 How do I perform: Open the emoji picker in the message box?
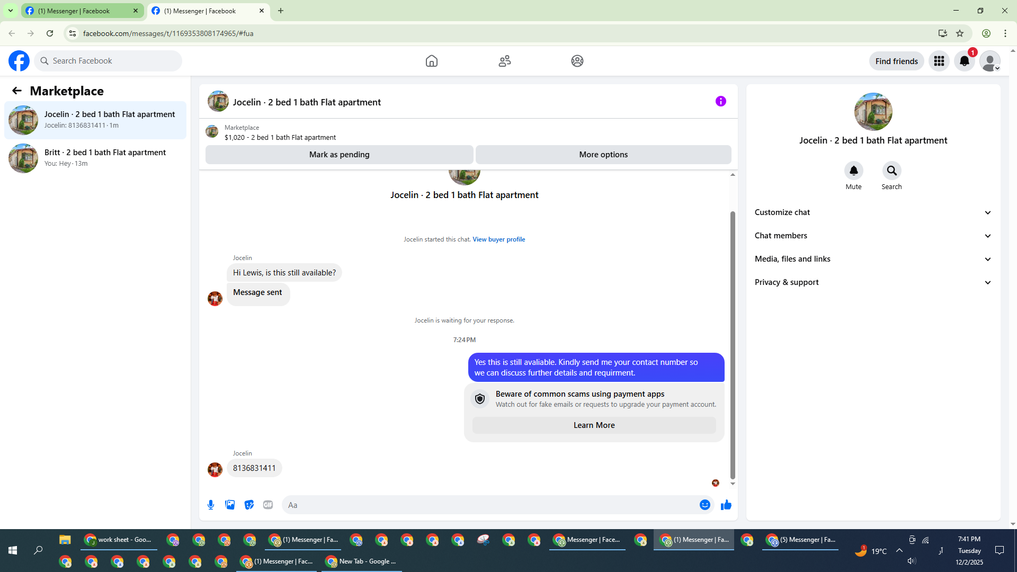704,505
